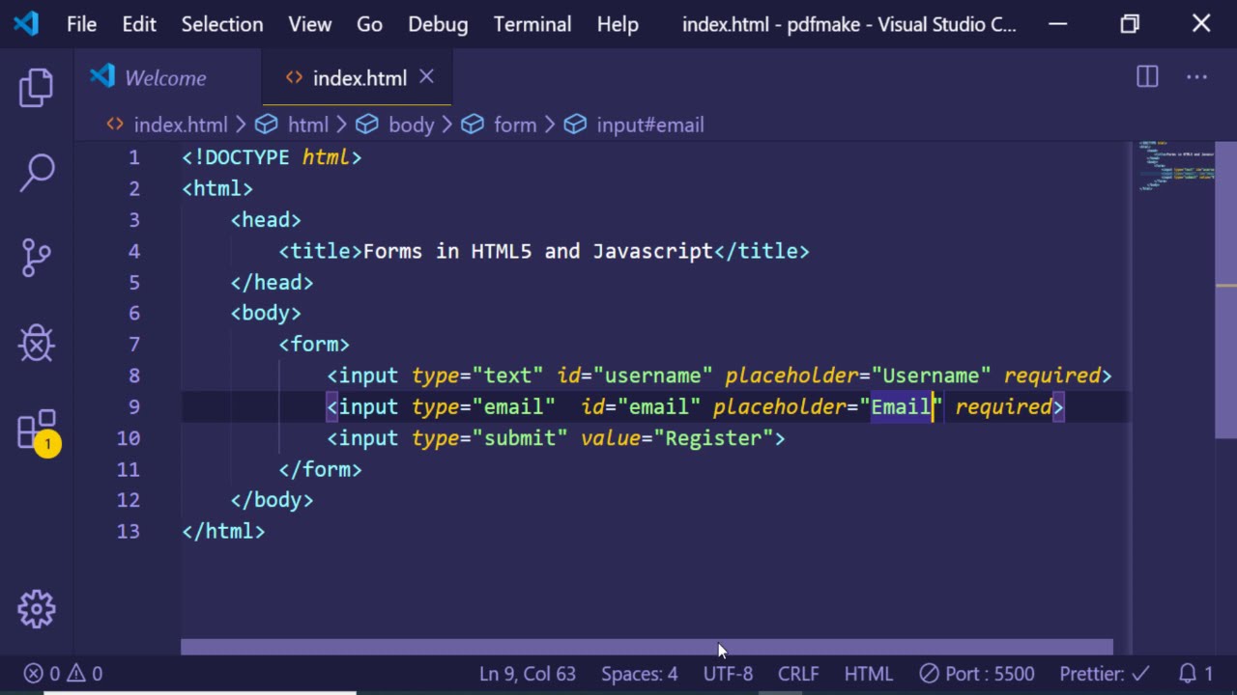This screenshot has height=695, width=1237.
Task: Click the "submit" type value on line 10
Action: (520, 438)
